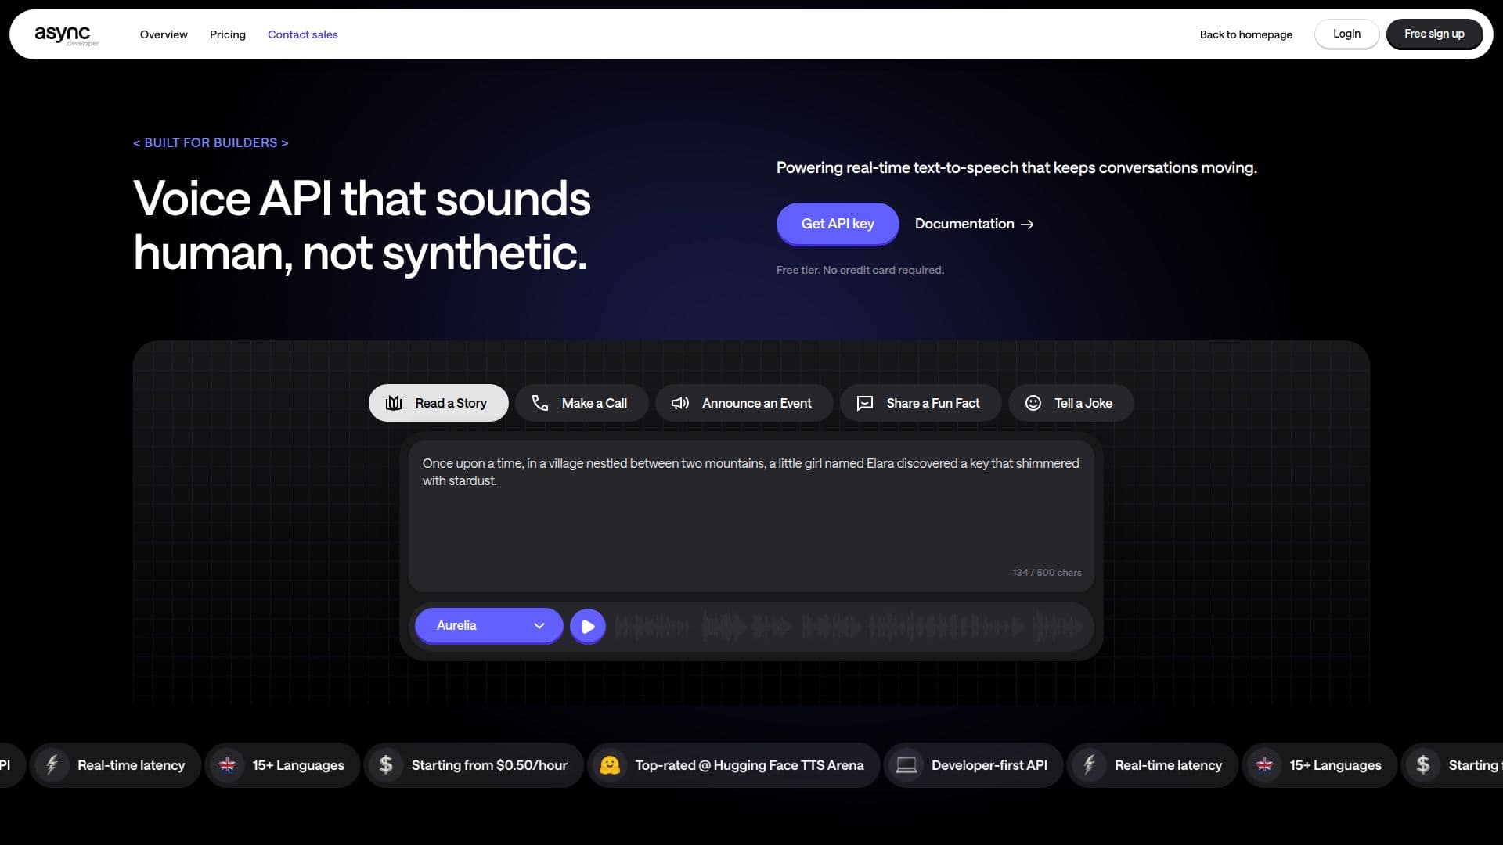
Task: Play the Aurelia voice sample
Action: coord(588,626)
